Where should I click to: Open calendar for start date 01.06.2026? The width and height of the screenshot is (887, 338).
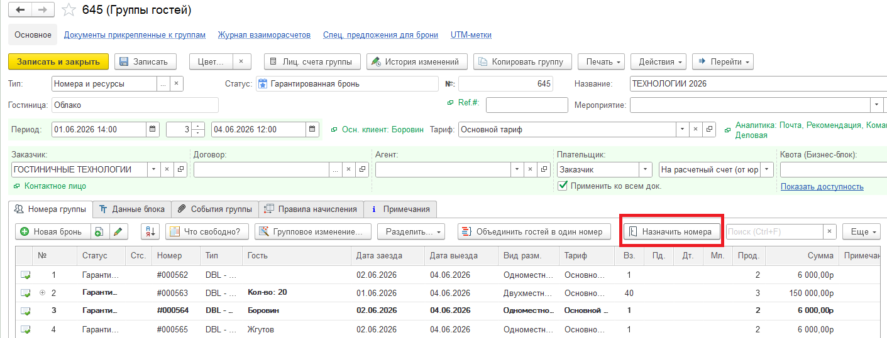pyautogui.click(x=153, y=130)
